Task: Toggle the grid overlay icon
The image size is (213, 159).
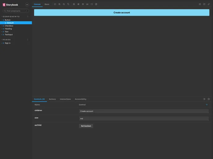Action: [78, 4]
